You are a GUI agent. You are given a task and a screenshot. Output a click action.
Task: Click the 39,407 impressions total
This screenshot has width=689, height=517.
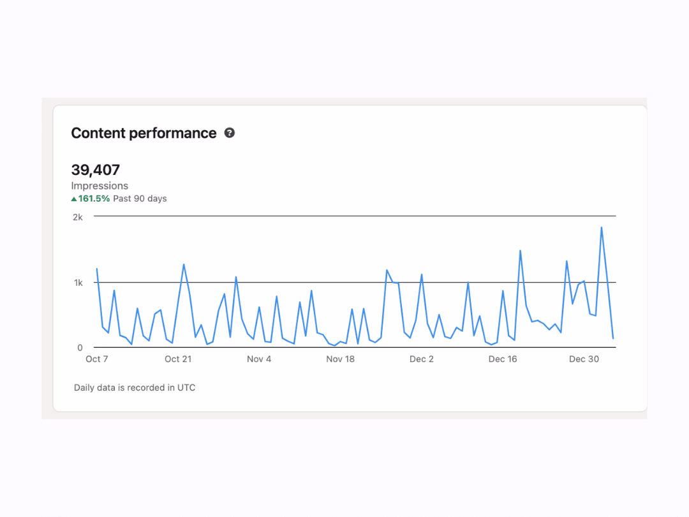point(96,170)
